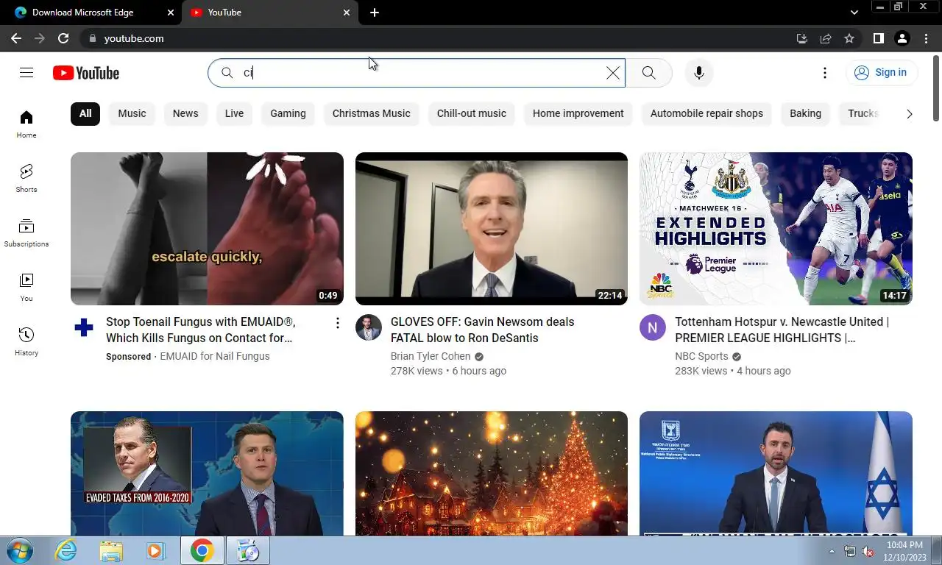Image resolution: width=942 pixels, height=565 pixels.
Task: Select the Music filter chip
Action: tap(132, 113)
